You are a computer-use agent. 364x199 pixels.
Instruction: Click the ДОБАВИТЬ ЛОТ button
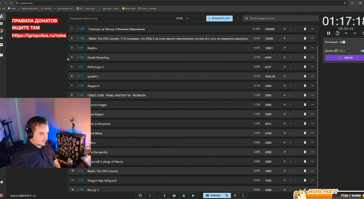[219, 18]
